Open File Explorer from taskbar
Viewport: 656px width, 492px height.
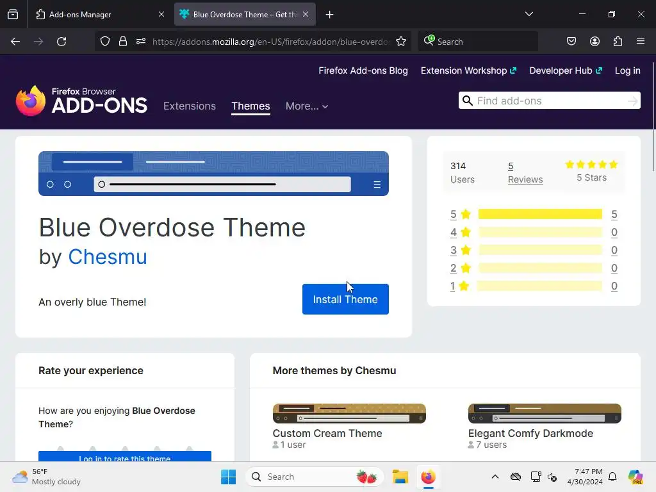(x=400, y=477)
